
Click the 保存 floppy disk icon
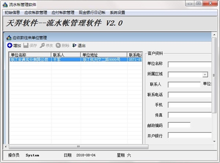click(26, 45)
